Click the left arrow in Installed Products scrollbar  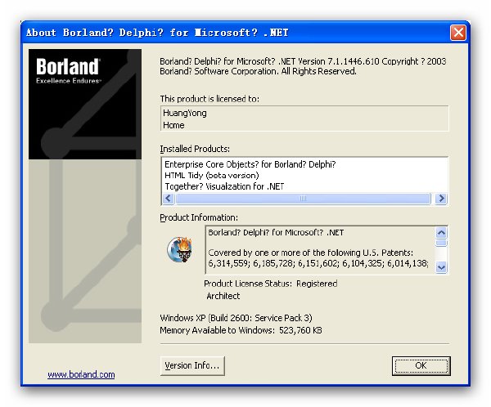pos(168,199)
